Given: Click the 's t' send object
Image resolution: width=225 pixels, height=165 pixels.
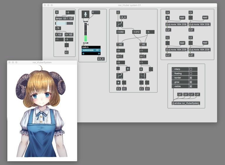Looking at the screenshot, I should [x=67, y=52].
